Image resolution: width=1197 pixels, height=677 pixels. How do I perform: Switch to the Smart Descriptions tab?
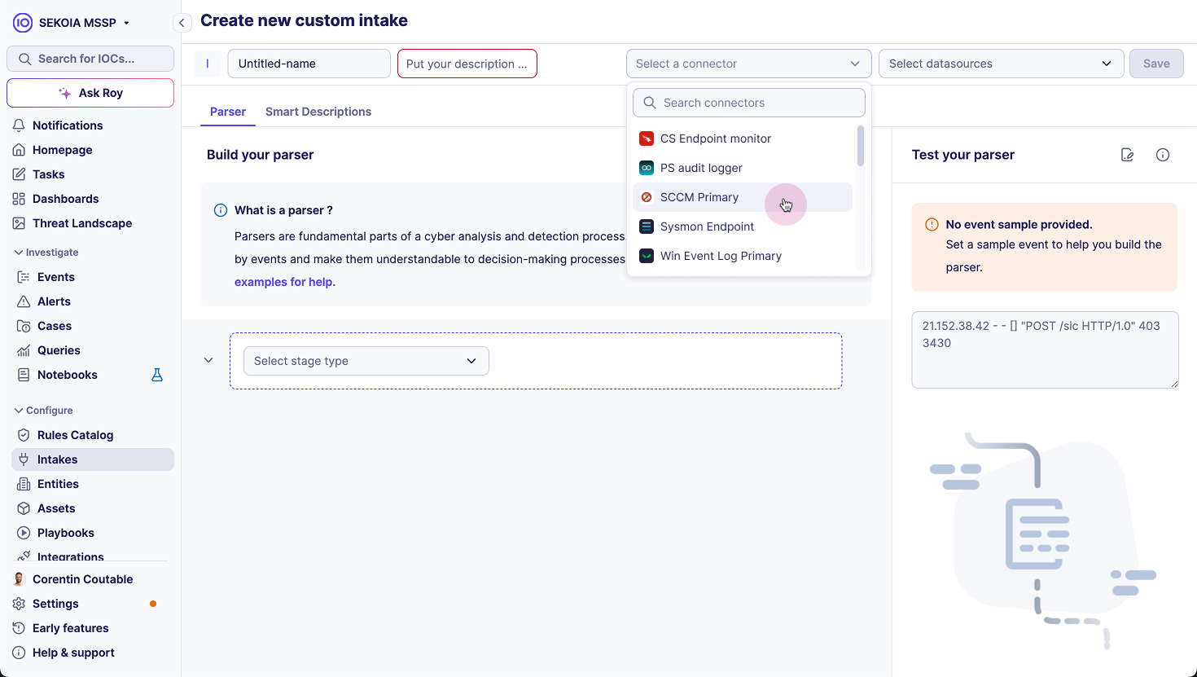click(x=318, y=112)
